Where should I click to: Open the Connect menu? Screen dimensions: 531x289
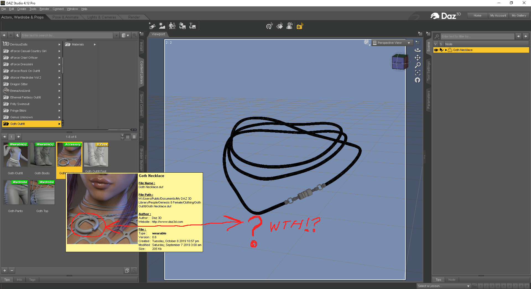58,9
